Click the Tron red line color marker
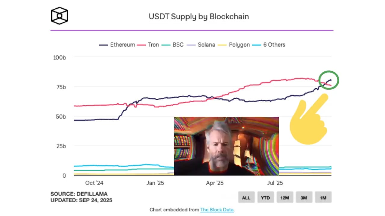The image size is (385, 216). tap(141, 45)
